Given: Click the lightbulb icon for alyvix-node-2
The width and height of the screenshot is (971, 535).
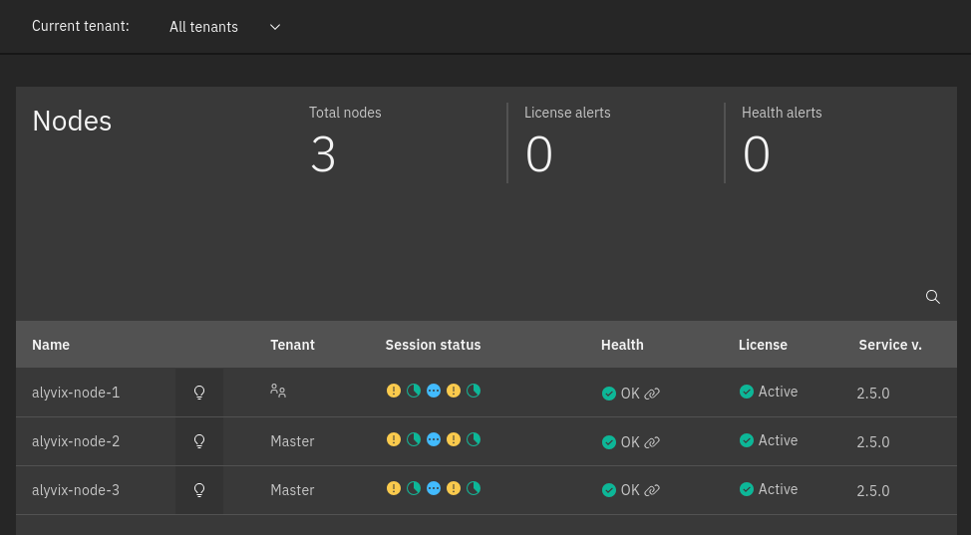Looking at the screenshot, I should point(199,440).
